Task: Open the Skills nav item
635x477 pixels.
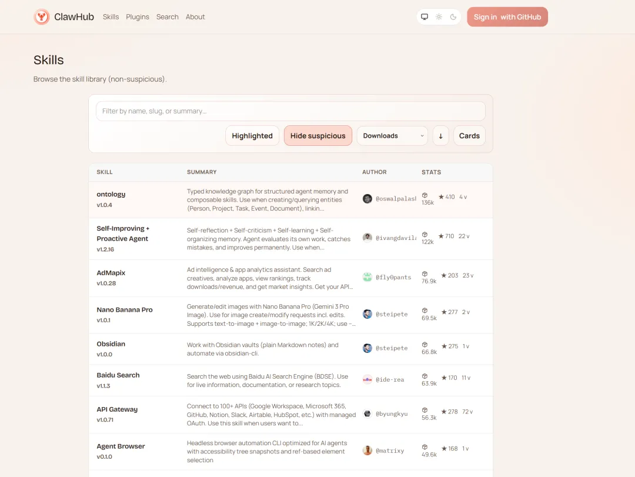Action: point(111,16)
